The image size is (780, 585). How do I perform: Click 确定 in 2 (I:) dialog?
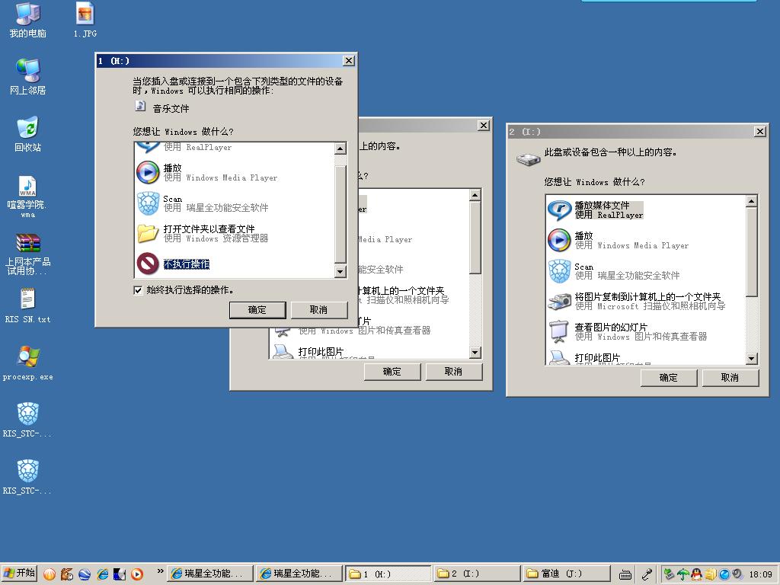[669, 378]
